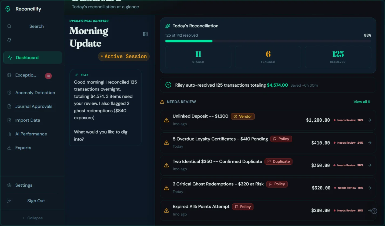The height and width of the screenshot is (226, 385).
Task: Collapse the left navigation sidebar
Action: (32, 218)
